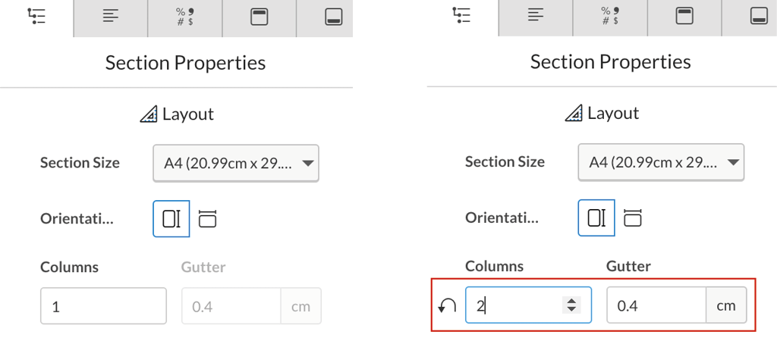Open document structure tab in left panel
The width and height of the screenshot is (777, 341).
click(36, 18)
